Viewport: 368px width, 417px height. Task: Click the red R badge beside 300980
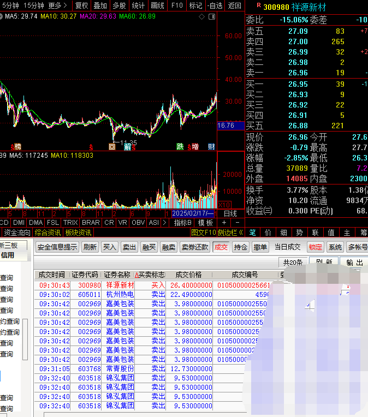point(259,5)
